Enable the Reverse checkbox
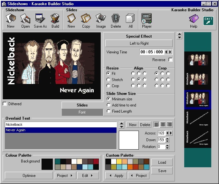The width and height of the screenshot is (219, 184). pyautogui.click(x=170, y=60)
